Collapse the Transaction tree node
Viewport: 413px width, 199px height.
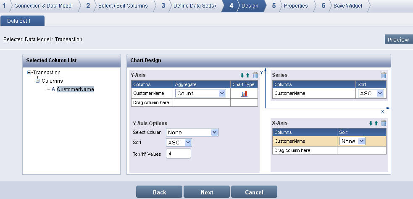coord(29,73)
